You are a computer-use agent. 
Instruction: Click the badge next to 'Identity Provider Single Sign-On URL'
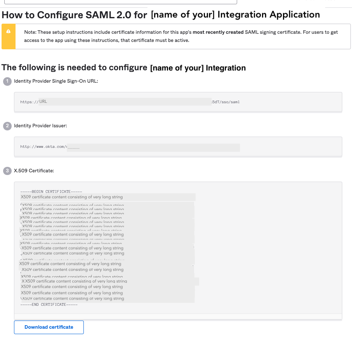[x=7, y=81]
